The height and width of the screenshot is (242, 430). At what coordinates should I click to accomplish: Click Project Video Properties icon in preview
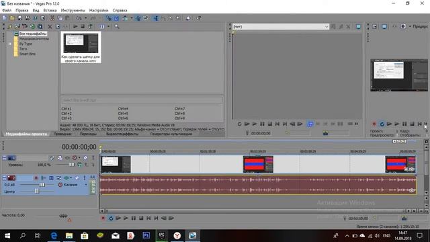pos(375,27)
